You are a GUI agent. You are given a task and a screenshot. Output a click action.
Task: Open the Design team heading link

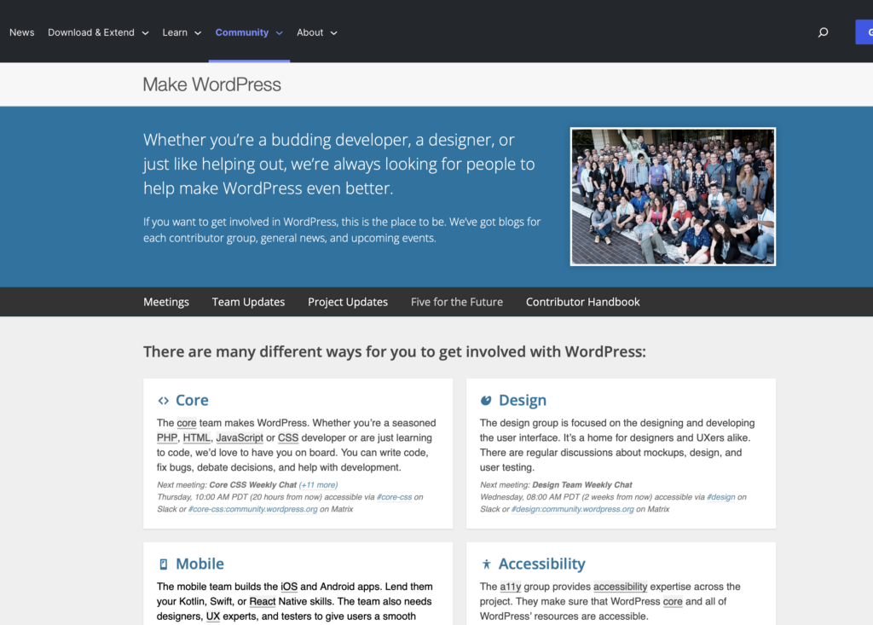click(x=523, y=400)
